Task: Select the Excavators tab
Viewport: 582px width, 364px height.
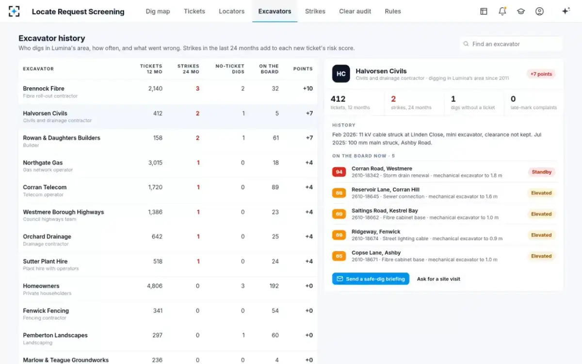Action: click(275, 11)
